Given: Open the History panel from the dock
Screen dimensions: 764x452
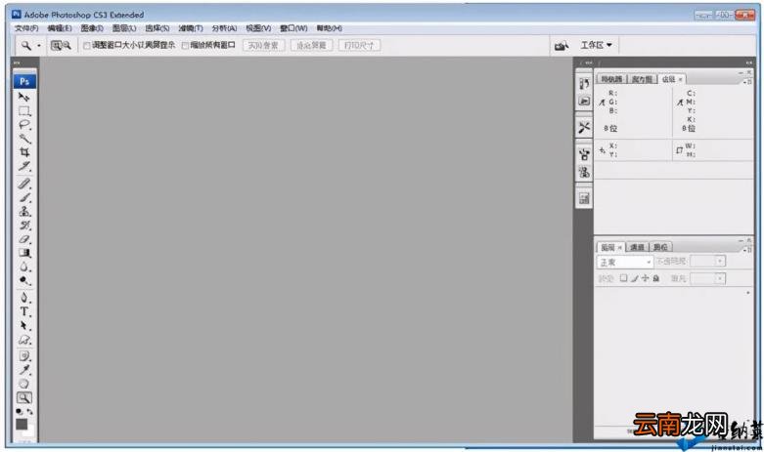Looking at the screenshot, I should coord(584,84).
